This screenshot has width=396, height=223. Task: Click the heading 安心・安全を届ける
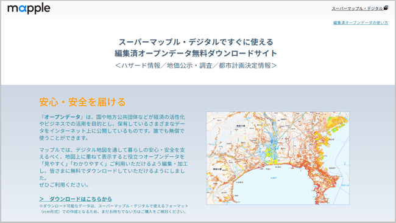(82, 102)
